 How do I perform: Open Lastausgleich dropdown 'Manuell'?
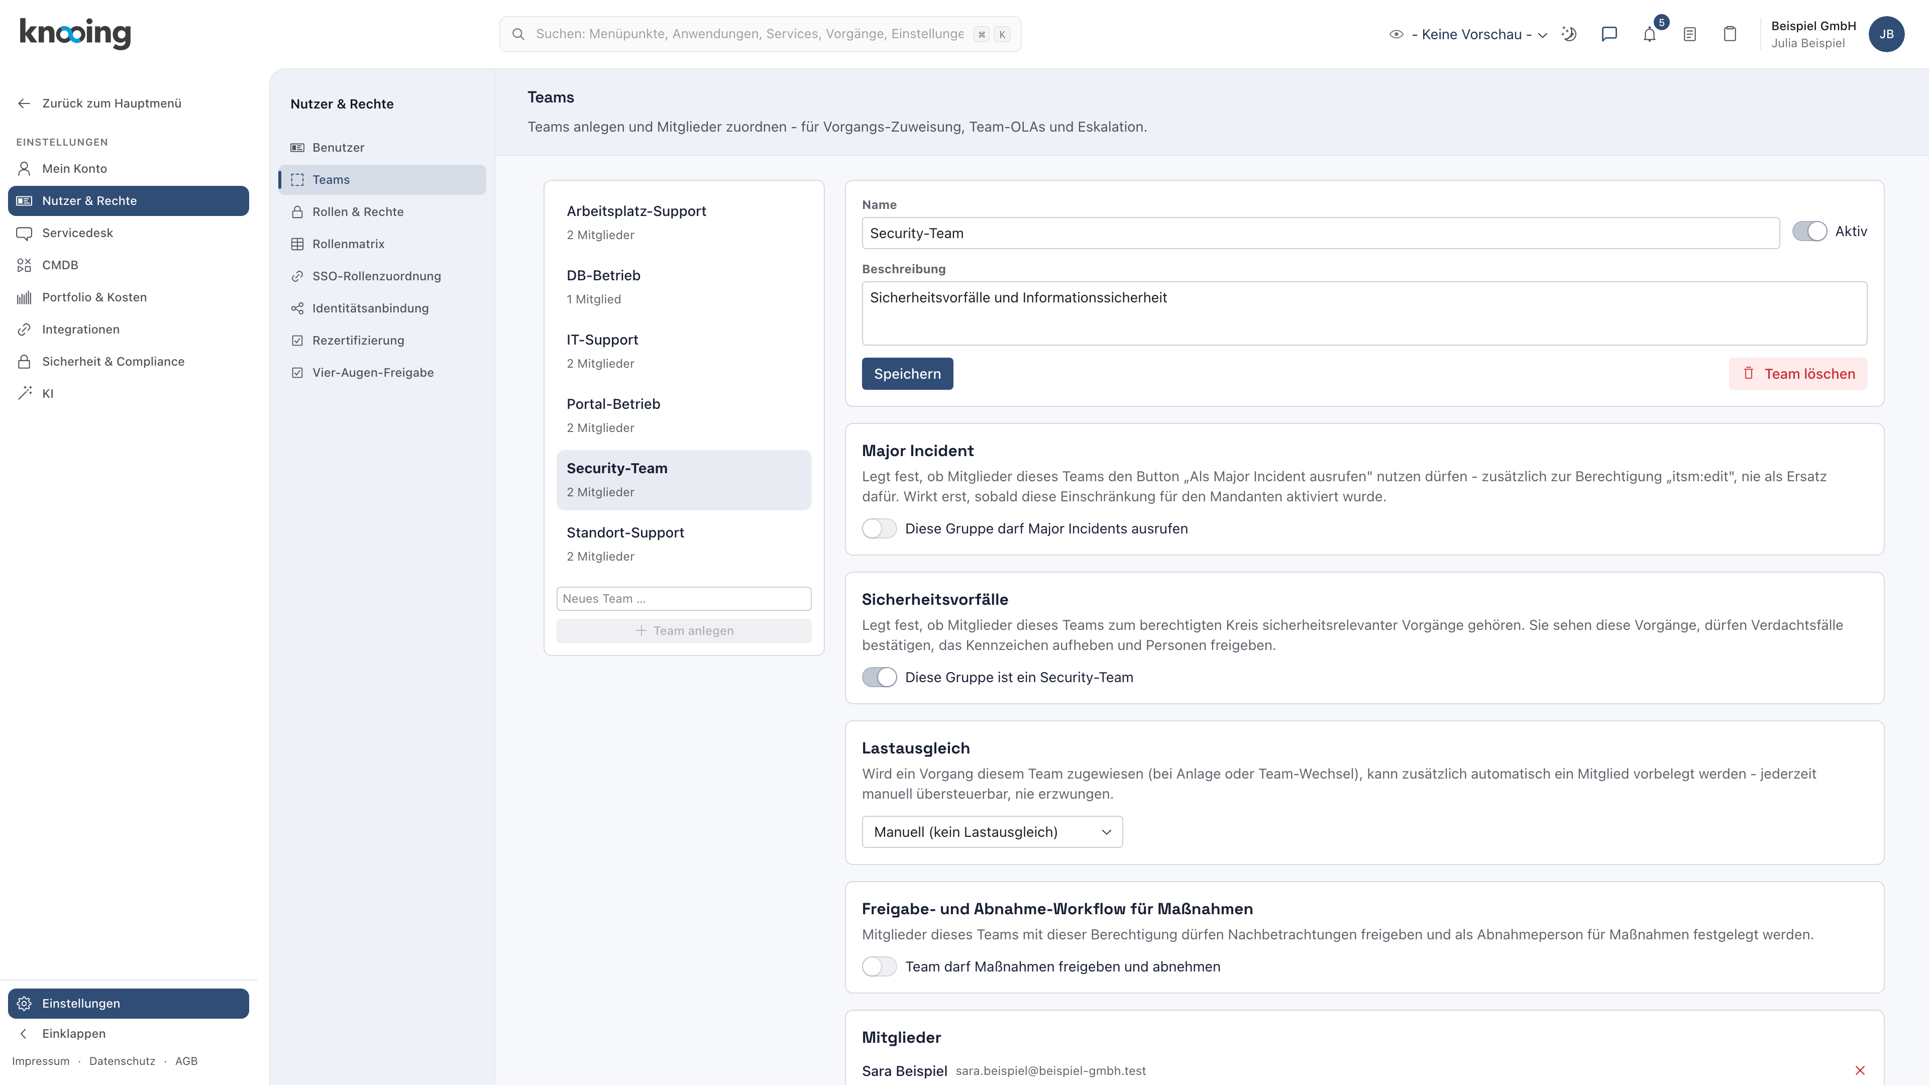pos(992,832)
